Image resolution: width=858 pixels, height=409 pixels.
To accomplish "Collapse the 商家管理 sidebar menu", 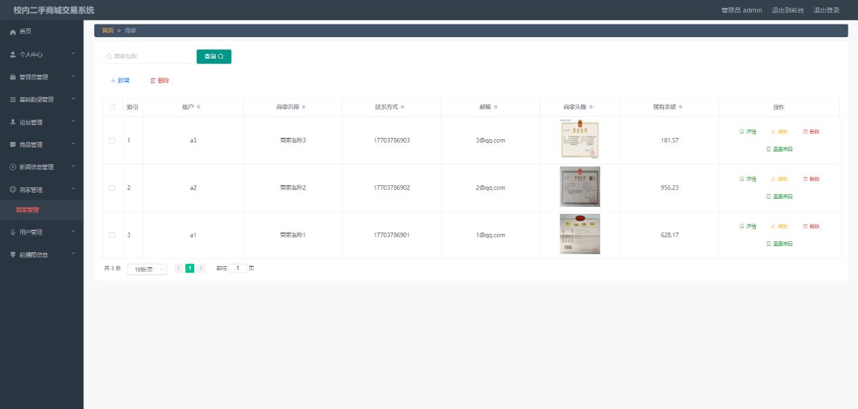I will click(41, 189).
